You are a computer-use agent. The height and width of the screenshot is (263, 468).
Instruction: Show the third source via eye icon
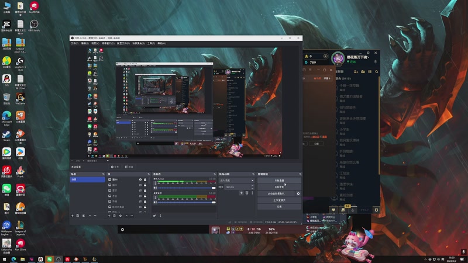point(140,191)
